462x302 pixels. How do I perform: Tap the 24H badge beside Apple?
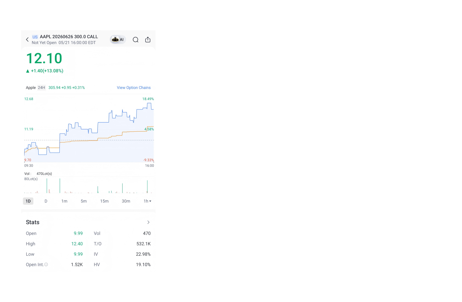(x=42, y=88)
